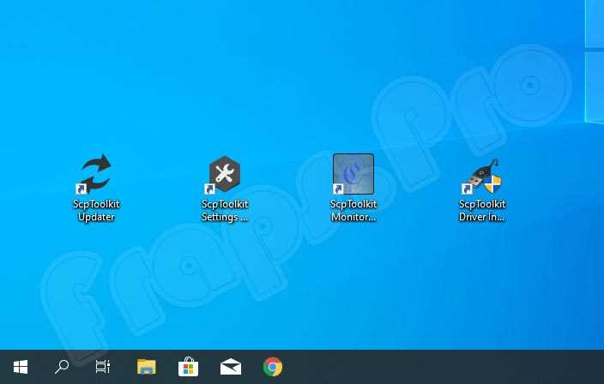Click the "ScpToolkit Updater" label text
The image size is (604, 384).
[96, 211]
